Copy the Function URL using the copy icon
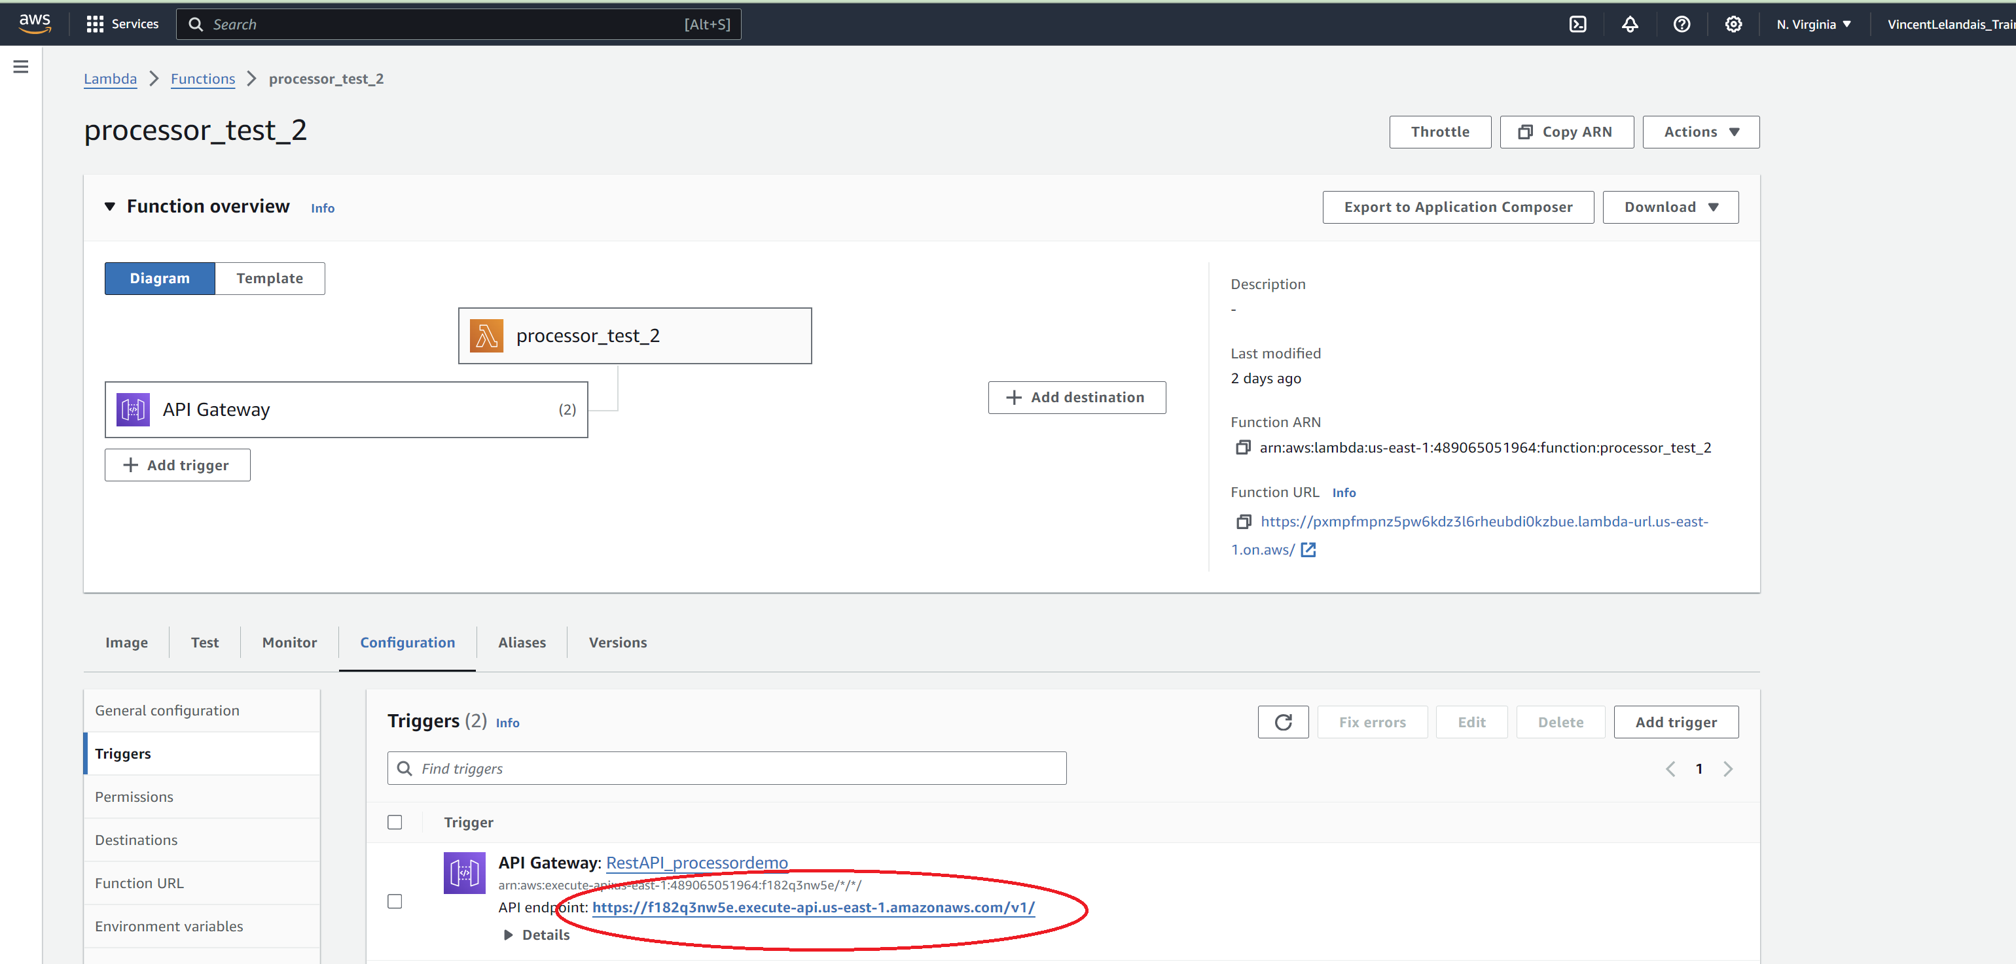2016x964 pixels. click(1244, 521)
